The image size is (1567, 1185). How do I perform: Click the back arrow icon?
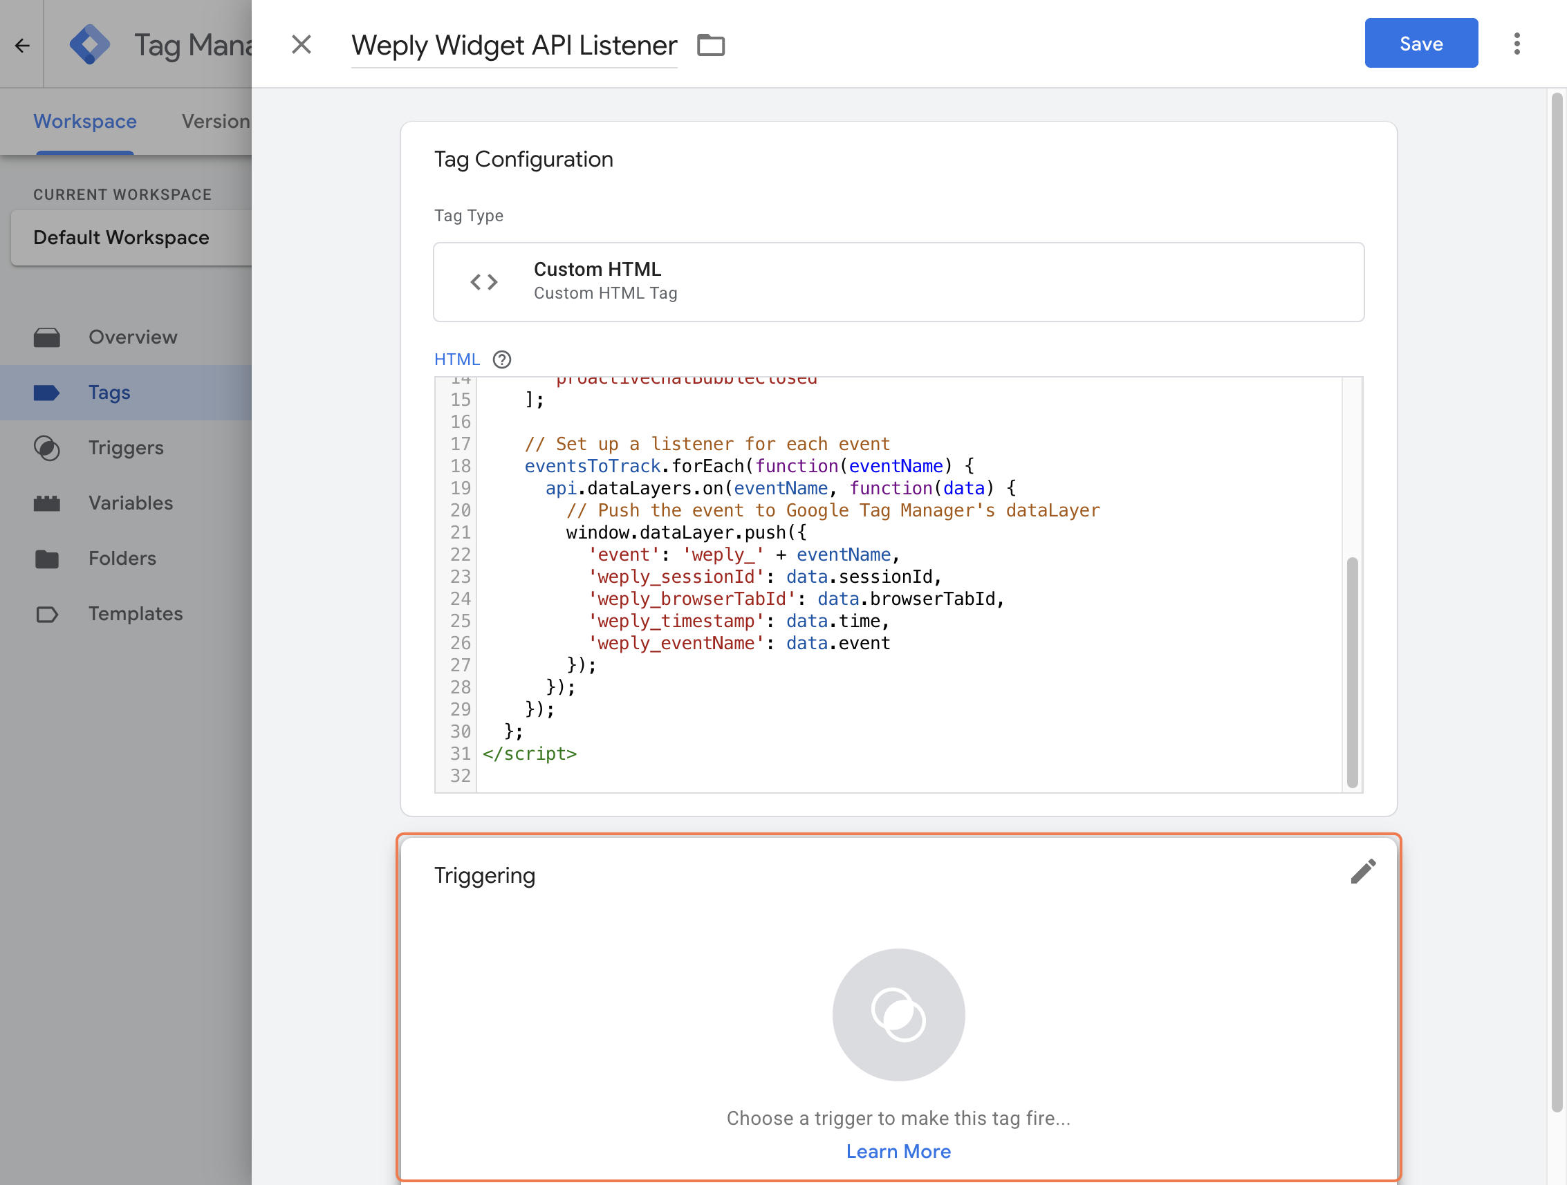(22, 46)
